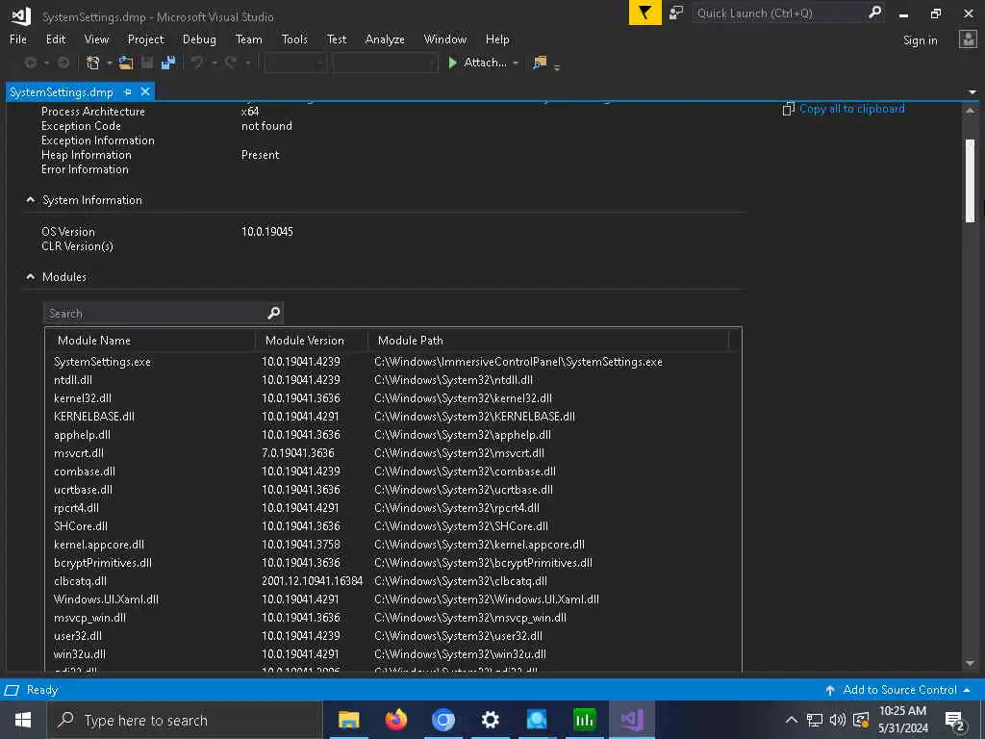Click the account avatar icon
The width and height of the screenshot is (985, 739).
(968, 39)
